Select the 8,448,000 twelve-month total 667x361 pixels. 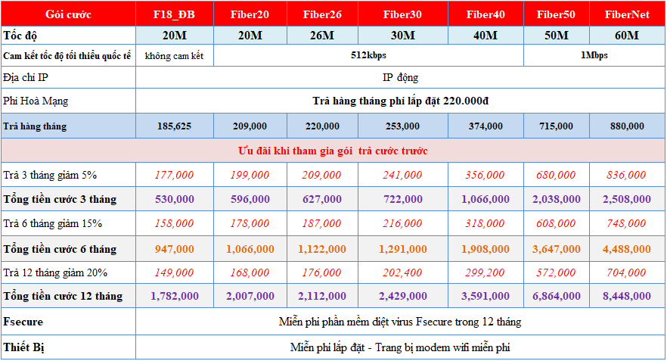coord(627,296)
